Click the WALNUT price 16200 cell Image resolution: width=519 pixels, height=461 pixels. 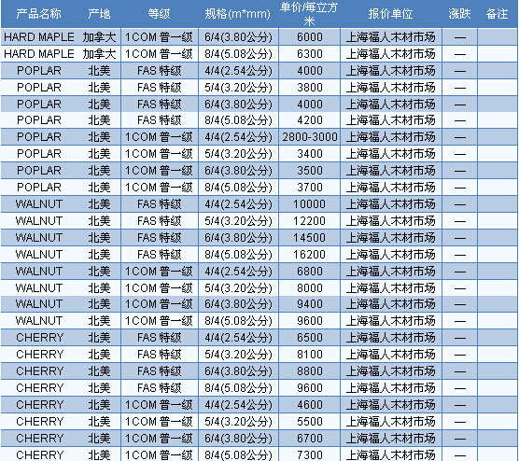coord(310,255)
